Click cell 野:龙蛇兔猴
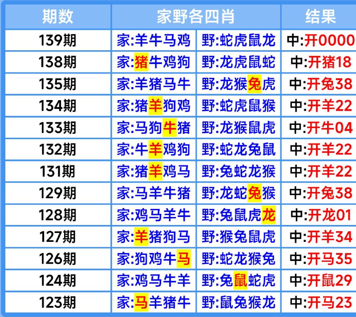The image size is (356, 317). 239,193
